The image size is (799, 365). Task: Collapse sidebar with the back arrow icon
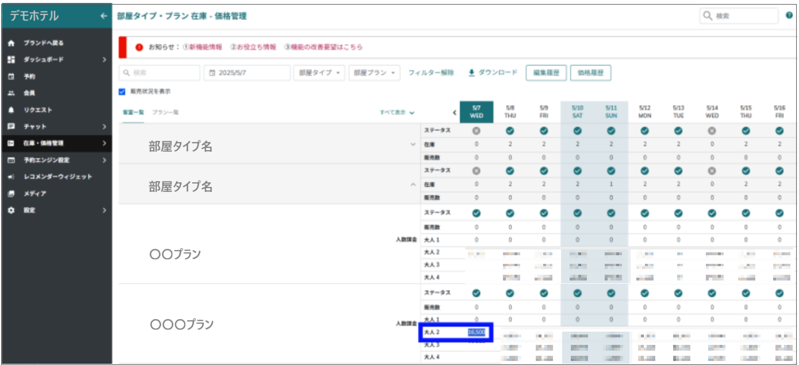click(x=103, y=16)
